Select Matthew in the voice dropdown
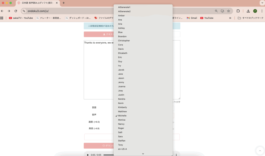Viewport: 265px width, 156px height. (x=122, y=112)
